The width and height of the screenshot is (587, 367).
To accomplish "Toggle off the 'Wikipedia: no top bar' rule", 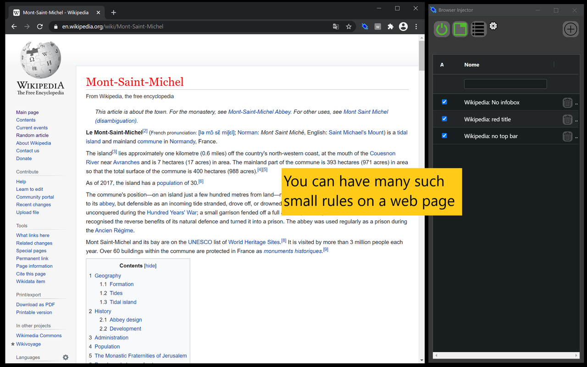I will (444, 136).
